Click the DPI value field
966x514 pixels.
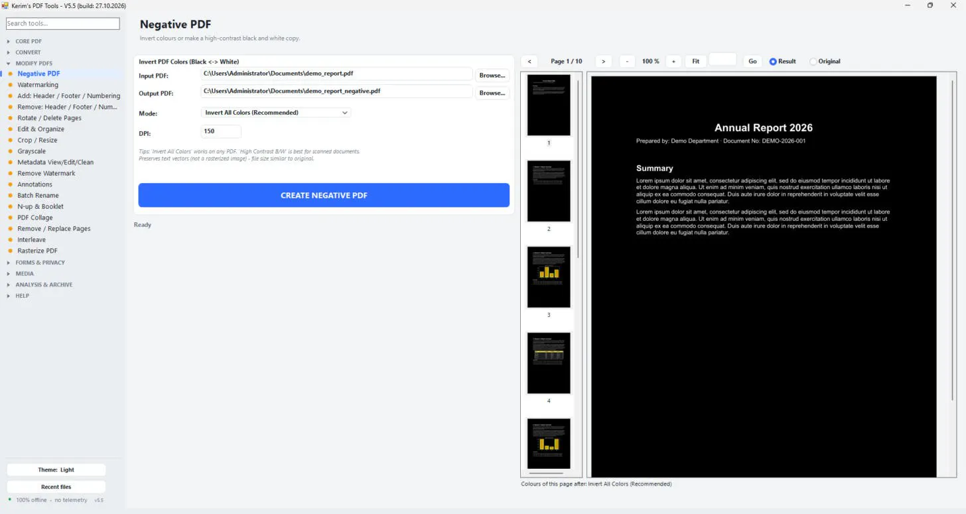[221, 131]
